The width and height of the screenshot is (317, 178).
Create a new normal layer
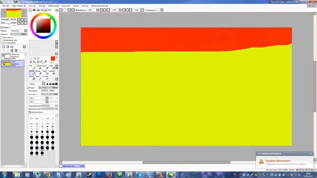[x=3, y=46]
